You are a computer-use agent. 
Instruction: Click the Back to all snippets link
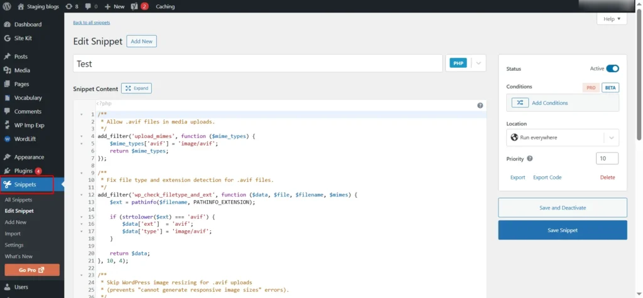point(92,23)
